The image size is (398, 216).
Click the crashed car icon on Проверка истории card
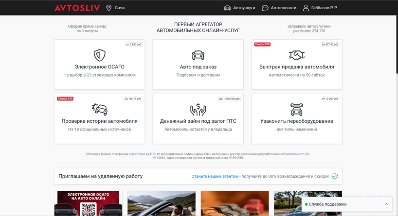[99, 109]
